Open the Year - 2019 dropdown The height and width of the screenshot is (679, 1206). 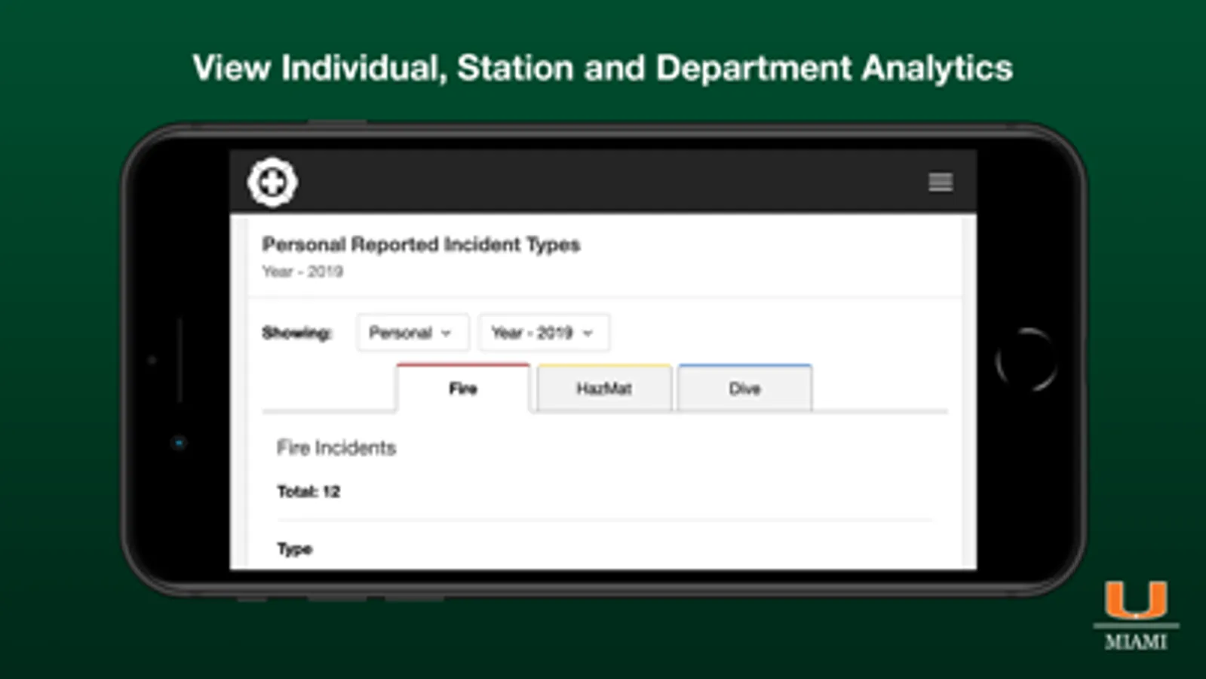click(x=544, y=333)
